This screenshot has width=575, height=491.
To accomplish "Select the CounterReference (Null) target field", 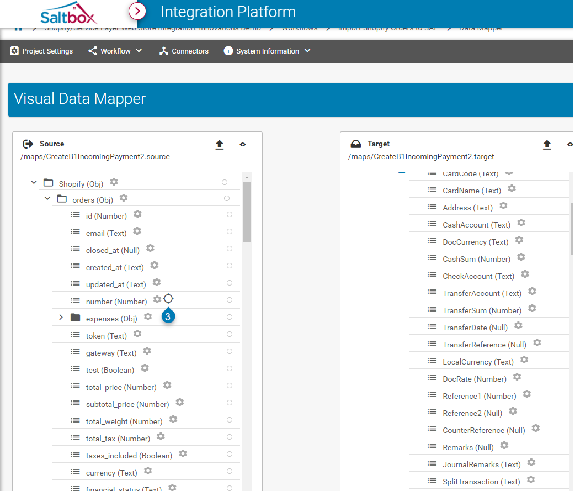I will pos(484,430).
